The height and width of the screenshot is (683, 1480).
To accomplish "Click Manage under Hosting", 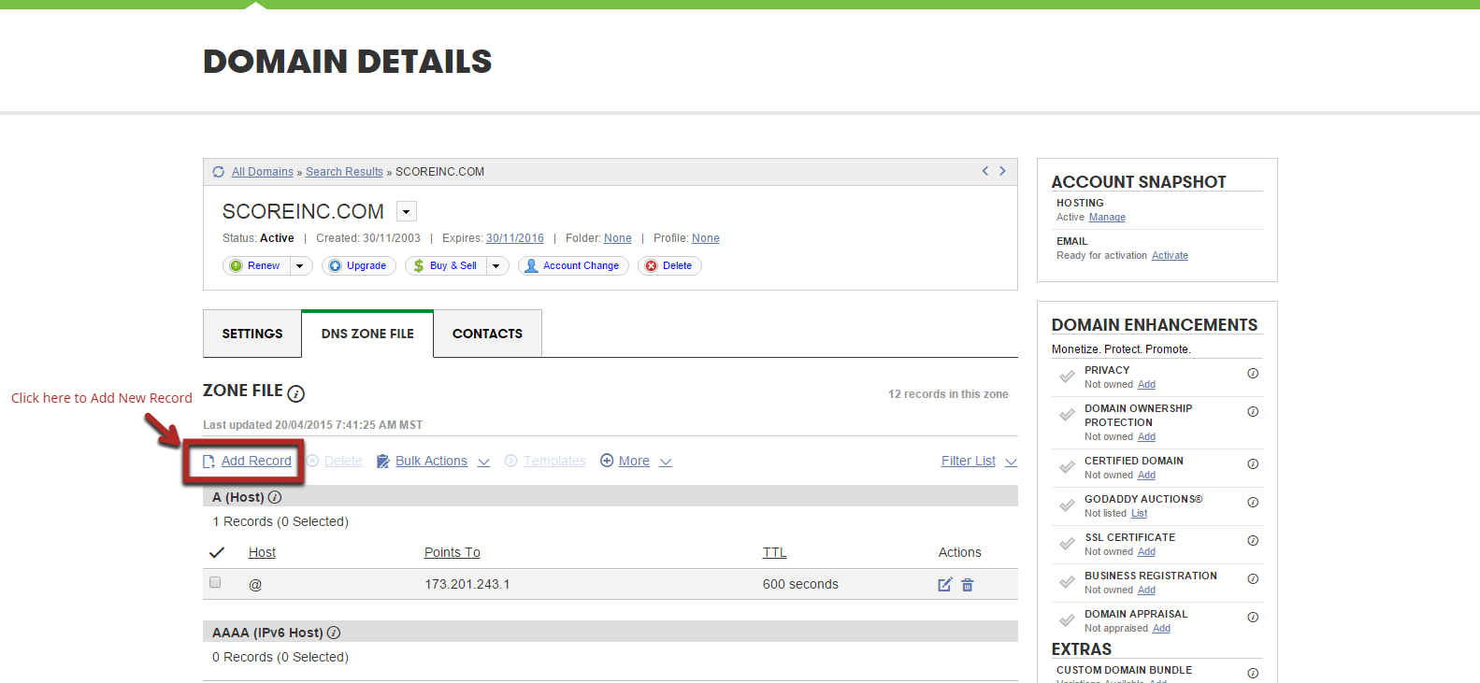I will (x=1107, y=217).
